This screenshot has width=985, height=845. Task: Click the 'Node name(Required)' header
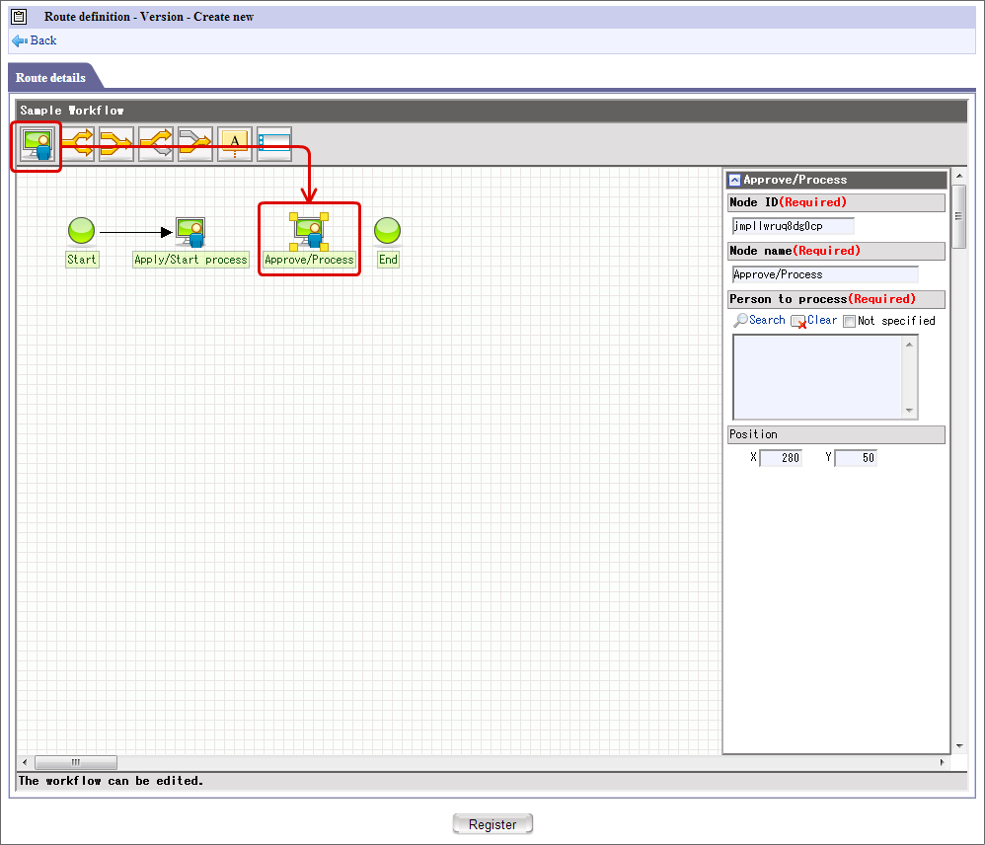click(836, 251)
